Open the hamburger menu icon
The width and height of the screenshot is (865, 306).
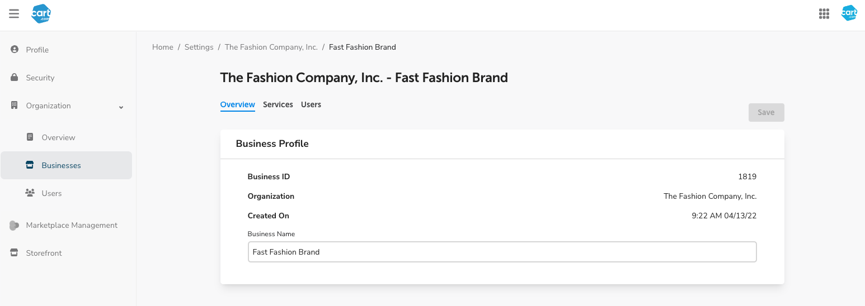(x=14, y=14)
